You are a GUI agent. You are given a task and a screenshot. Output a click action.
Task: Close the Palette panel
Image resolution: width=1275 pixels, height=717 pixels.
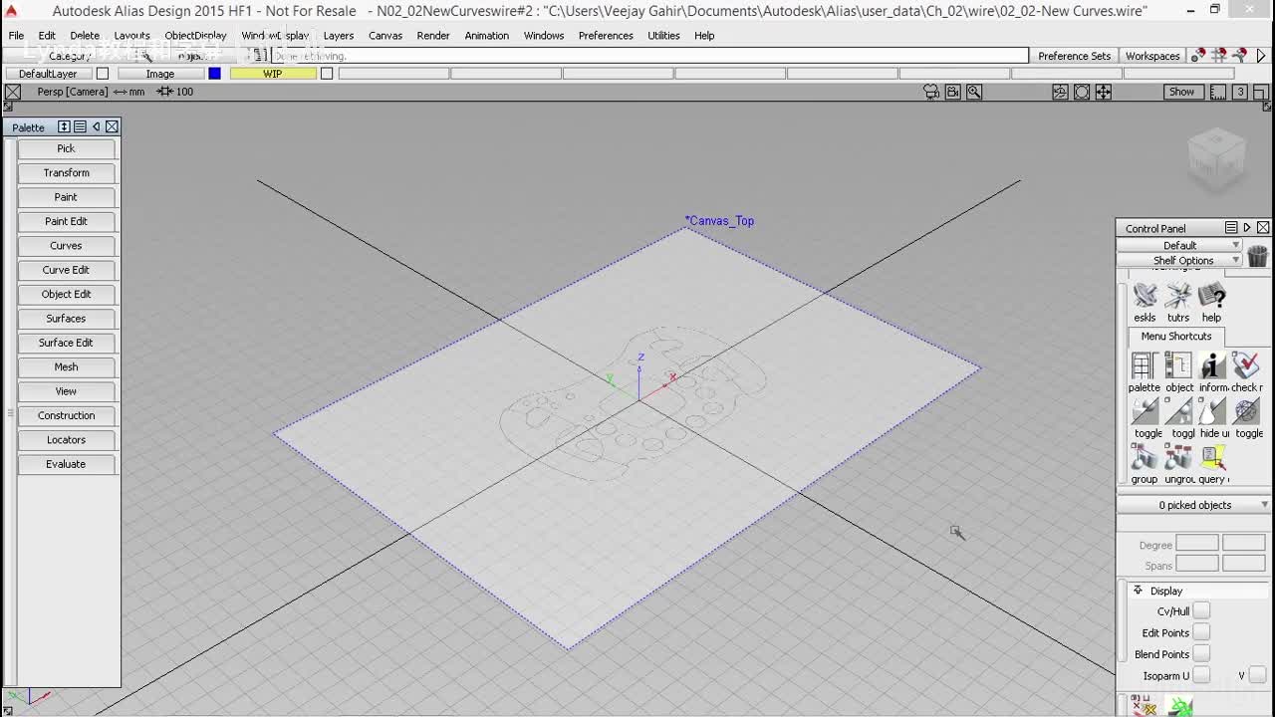point(112,126)
